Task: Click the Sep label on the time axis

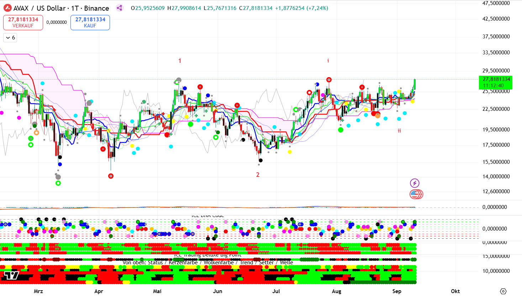Action: coord(397,291)
